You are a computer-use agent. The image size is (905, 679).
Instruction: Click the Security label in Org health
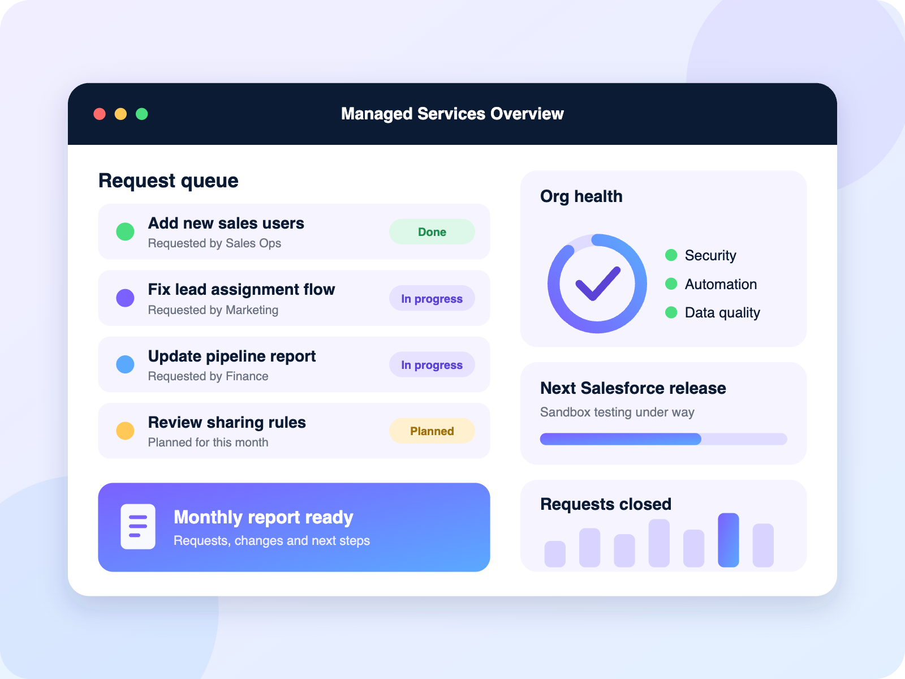(710, 256)
